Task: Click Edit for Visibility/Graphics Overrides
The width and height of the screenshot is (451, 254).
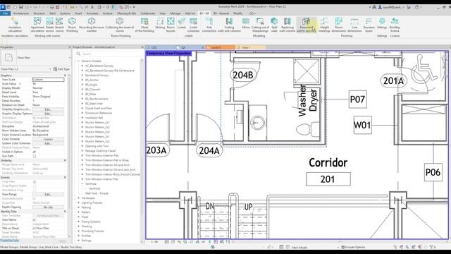Action: (x=48, y=109)
